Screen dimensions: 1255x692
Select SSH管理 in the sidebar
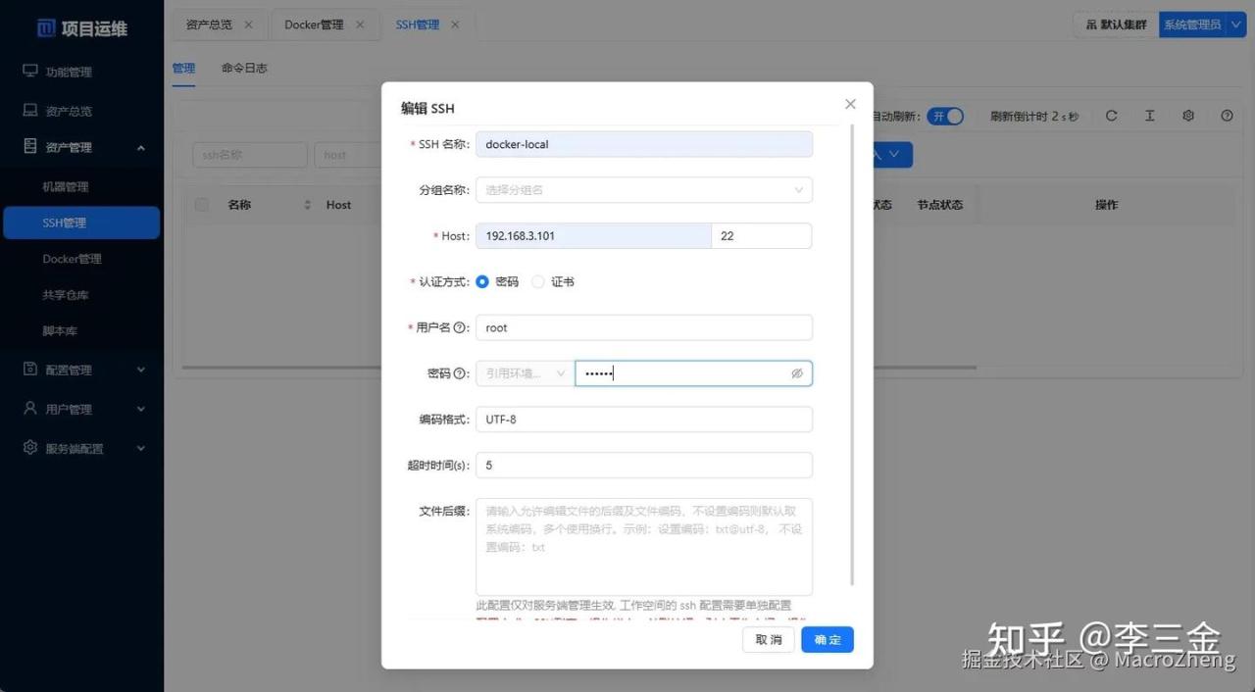coord(81,222)
